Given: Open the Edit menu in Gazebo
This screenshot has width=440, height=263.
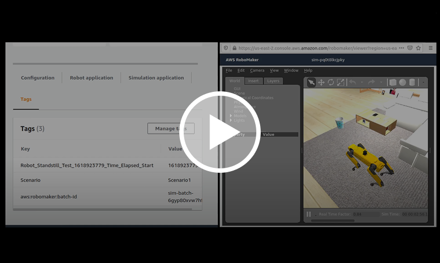Looking at the screenshot, I should point(241,70).
